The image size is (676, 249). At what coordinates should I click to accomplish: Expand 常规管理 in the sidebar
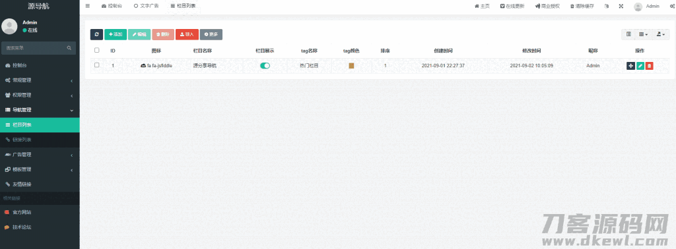pyautogui.click(x=40, y=80)
